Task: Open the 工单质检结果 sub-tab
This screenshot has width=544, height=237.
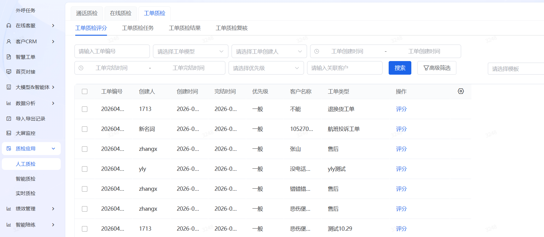Action: pyautogui.click(x=185, y=28)
